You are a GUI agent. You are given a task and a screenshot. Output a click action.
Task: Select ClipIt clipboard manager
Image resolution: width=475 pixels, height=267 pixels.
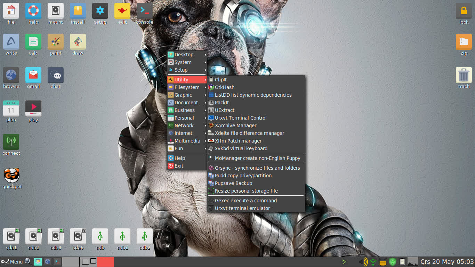pyautogui.click(x=222, y=79)
